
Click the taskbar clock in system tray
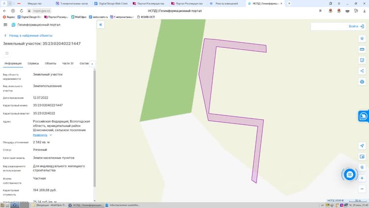(358, 205)
